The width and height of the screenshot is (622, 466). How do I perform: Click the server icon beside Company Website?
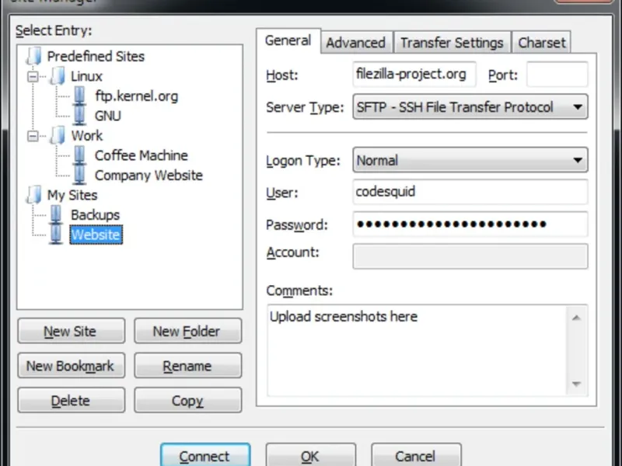(79, 176)
